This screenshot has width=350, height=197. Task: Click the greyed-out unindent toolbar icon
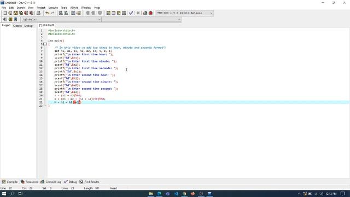[93, 13]
